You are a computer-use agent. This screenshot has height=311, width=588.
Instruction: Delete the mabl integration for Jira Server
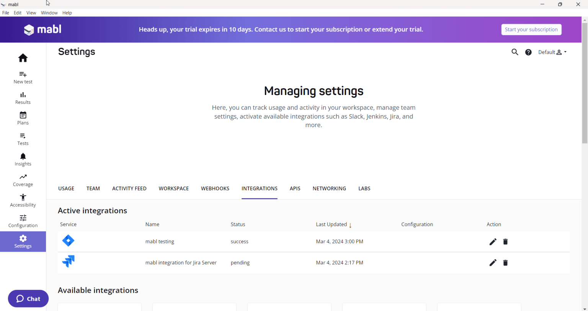pos(505,263)
